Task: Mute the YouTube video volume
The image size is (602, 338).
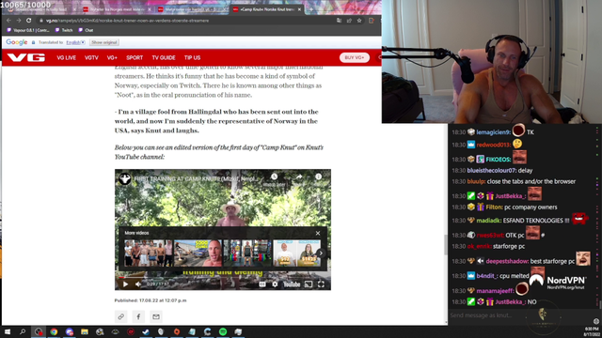Action: coord(138,284)
